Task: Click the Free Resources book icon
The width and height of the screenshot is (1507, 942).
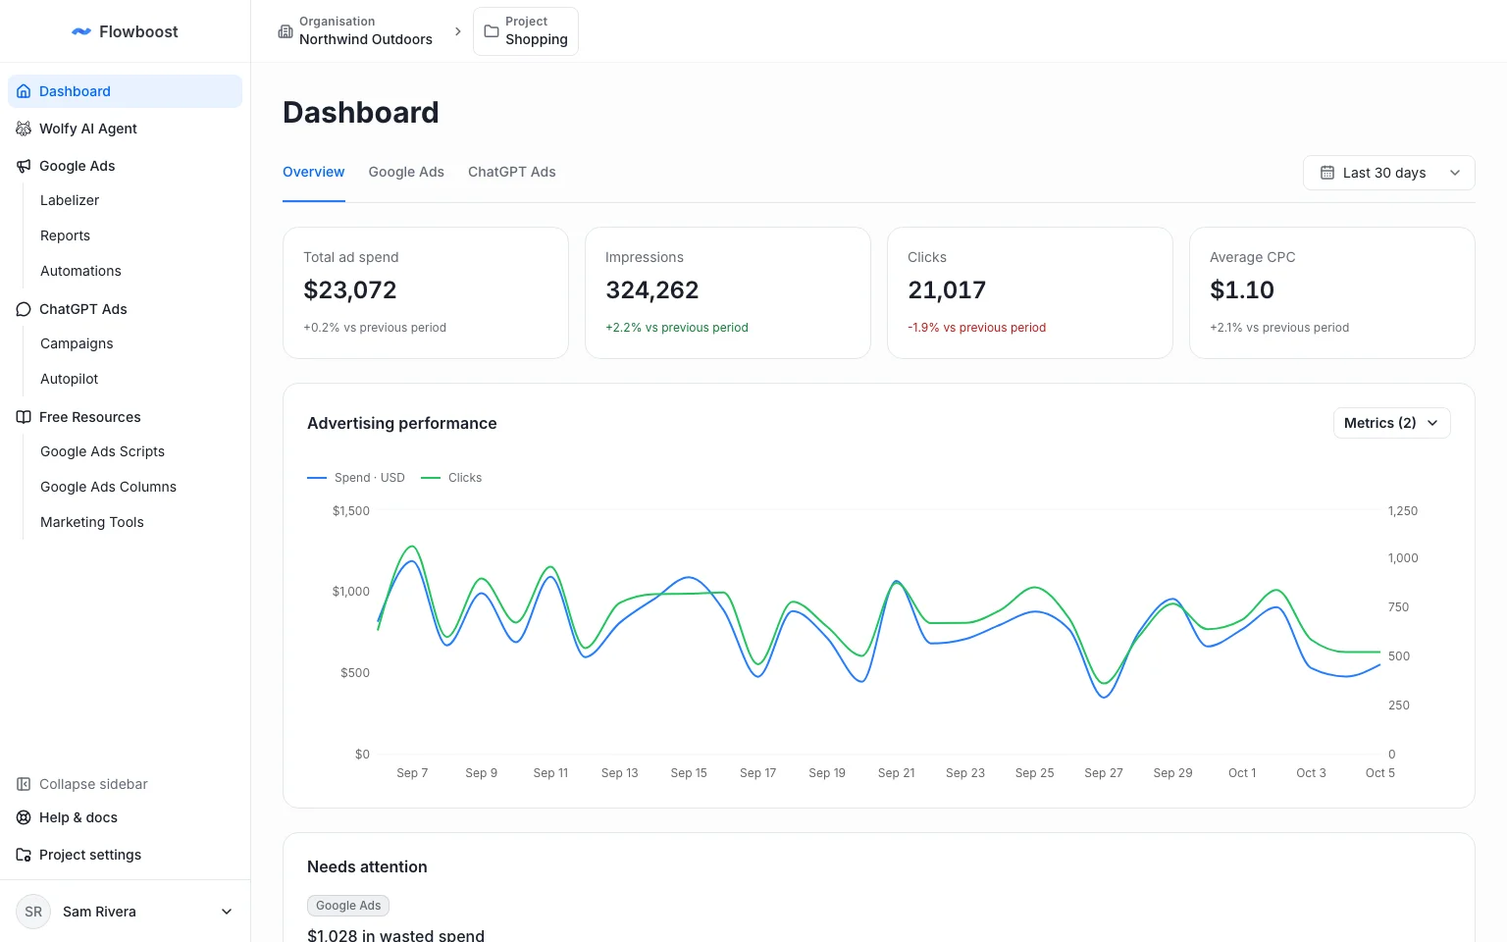Action: [x=24, y=417]
